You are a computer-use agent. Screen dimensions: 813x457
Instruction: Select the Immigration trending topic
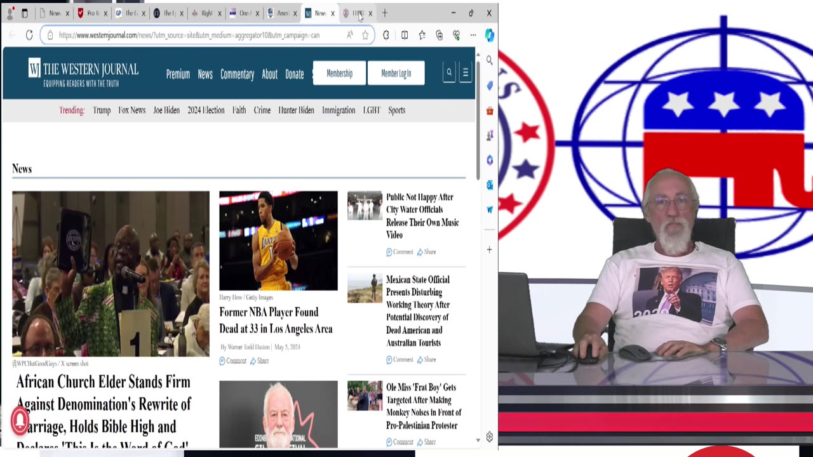[x=339, y=110]
